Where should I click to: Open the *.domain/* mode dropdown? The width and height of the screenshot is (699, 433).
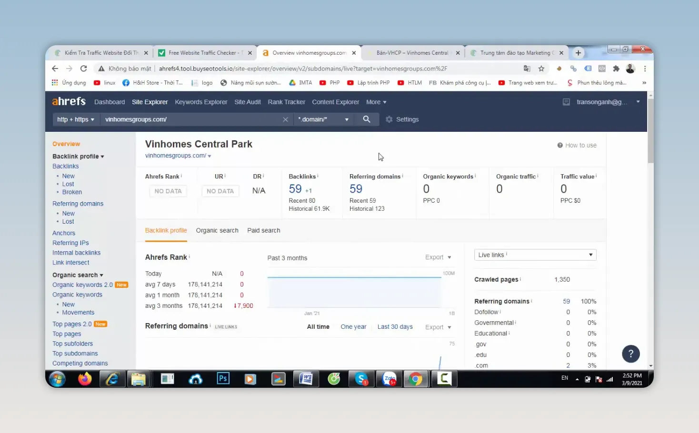(x=323, y=119)
